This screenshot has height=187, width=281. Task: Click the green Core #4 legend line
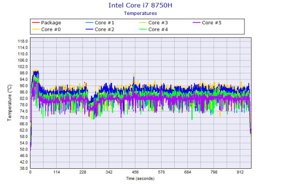coord(143,29)
